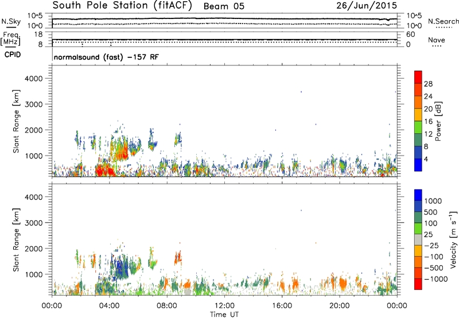Pick the red bottom segment of the velocity colorbar
This screenshot has width=459, height=318.
tap(418, 284)
